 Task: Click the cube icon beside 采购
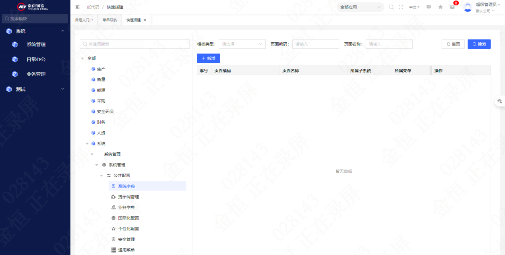(x=93, y=101)
